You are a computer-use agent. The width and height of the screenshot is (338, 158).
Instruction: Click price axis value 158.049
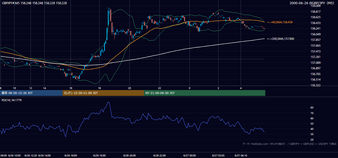(316, 34)
